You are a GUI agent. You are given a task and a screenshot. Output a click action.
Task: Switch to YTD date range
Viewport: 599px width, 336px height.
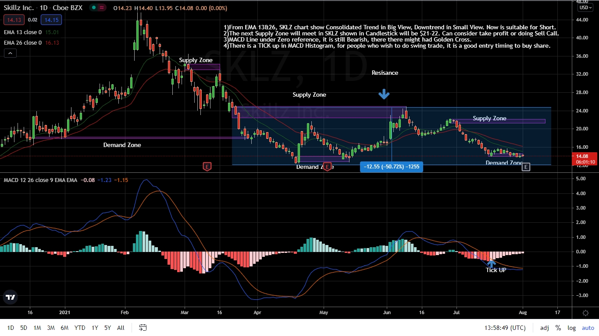[x=80, y=328]
